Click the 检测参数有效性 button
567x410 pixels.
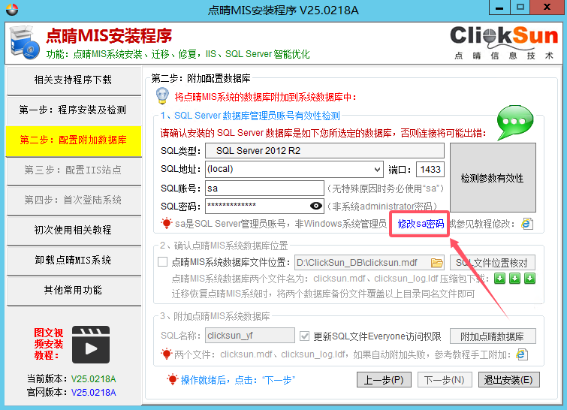[492, 178]
